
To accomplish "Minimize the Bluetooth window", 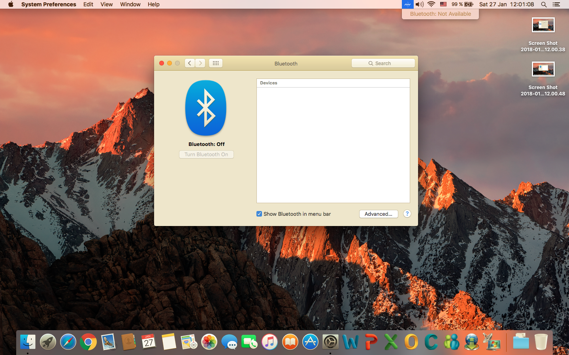I will point(170,63).
